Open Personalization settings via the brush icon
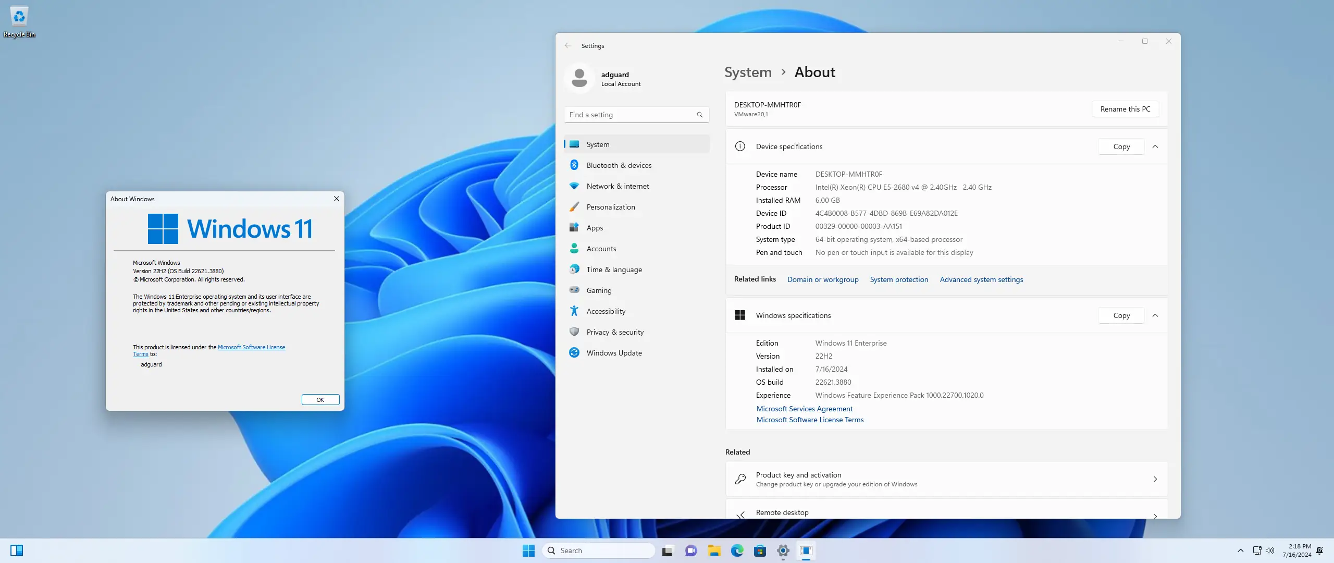1334x563 pixels. click(x=574, y=206)
